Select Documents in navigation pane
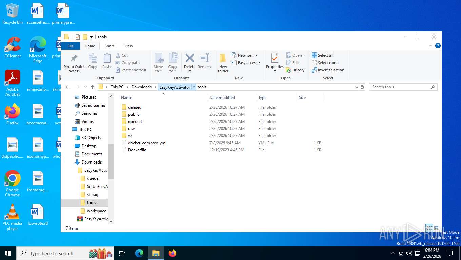Image resolution: width=461 pixels, height=260 pixels. point(92,154)
